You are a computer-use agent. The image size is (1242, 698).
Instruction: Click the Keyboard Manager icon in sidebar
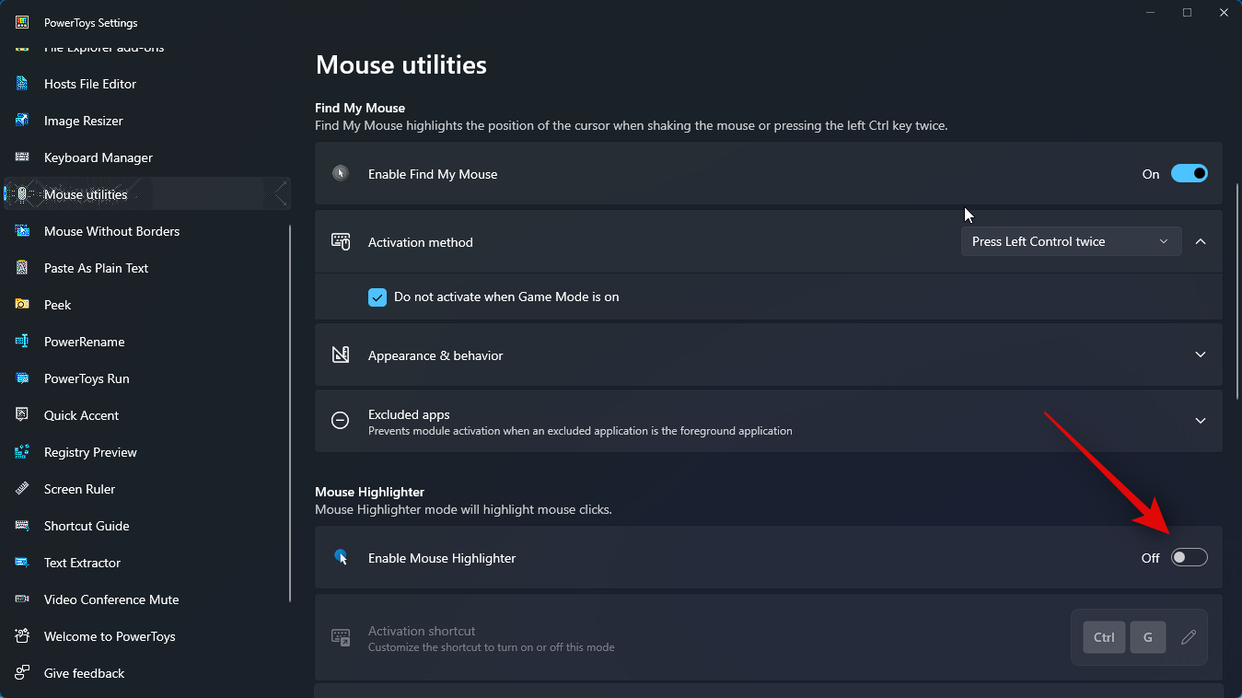[22, 157]
